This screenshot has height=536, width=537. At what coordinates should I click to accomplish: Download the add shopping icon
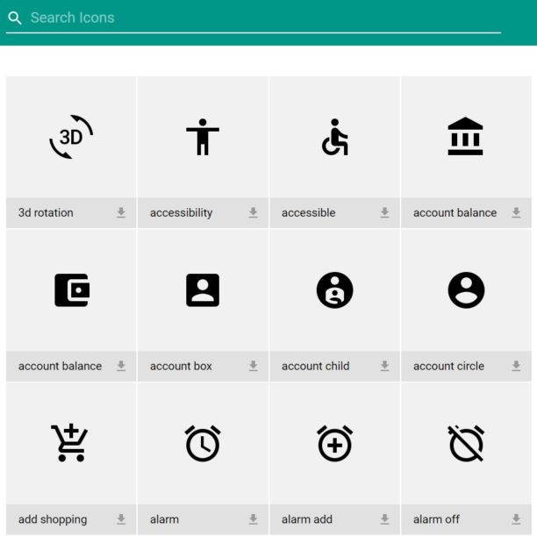click(x=121, y=519)
